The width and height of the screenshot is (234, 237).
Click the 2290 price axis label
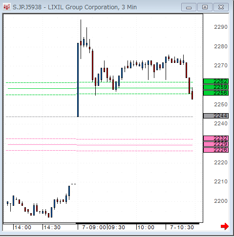coord(221,27)
